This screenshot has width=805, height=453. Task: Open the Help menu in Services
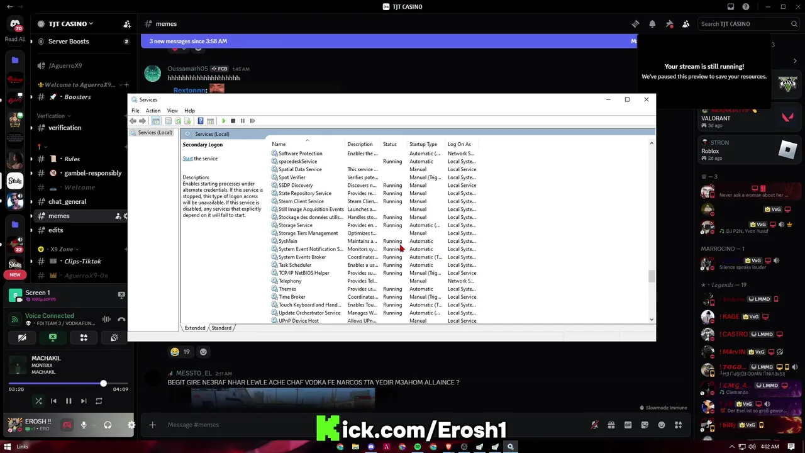[189, 111]
